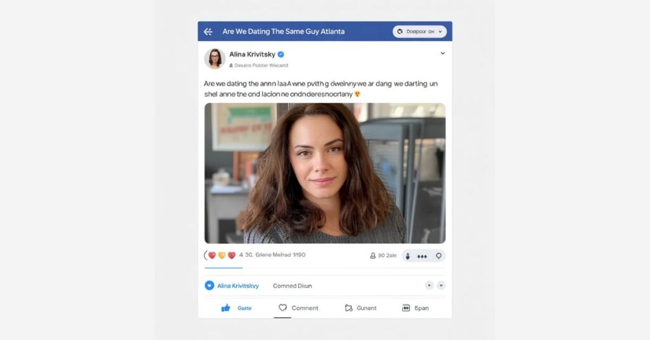Screen dimensions: 650x340
Task: Open the dropdown pill in the blue header
Action: point(420,31)
